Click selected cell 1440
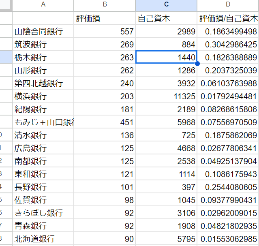Image resolution: width=259 pixels, height=246 pixels. pos(166,57)
